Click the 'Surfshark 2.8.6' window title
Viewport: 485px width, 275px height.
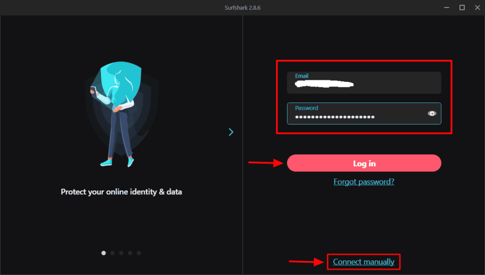pos(242,8)
